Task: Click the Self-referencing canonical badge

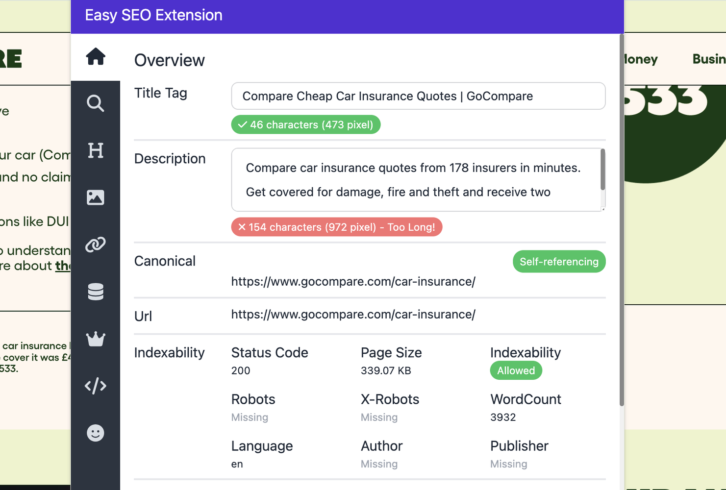Action: click(x=559, y=262)
